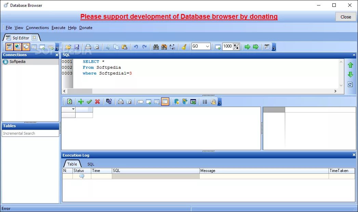
Task: Click the TimeTaken column header
Action: 342,171
